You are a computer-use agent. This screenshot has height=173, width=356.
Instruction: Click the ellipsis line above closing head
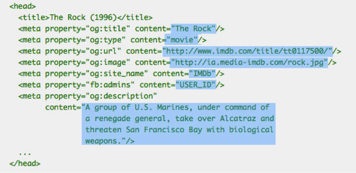click(x=25, y=154)
